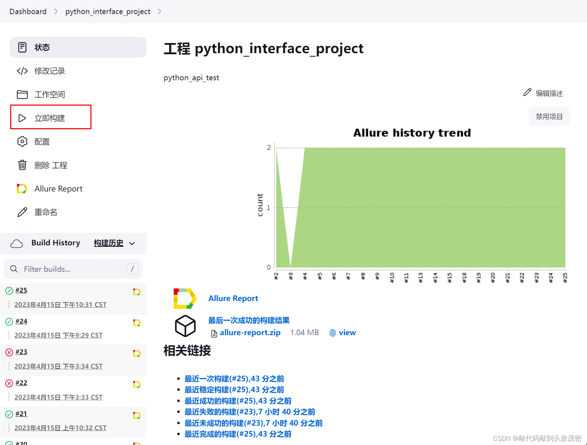
Task: Click the folder icon for workspace
Action: click(x=22, y=94)
